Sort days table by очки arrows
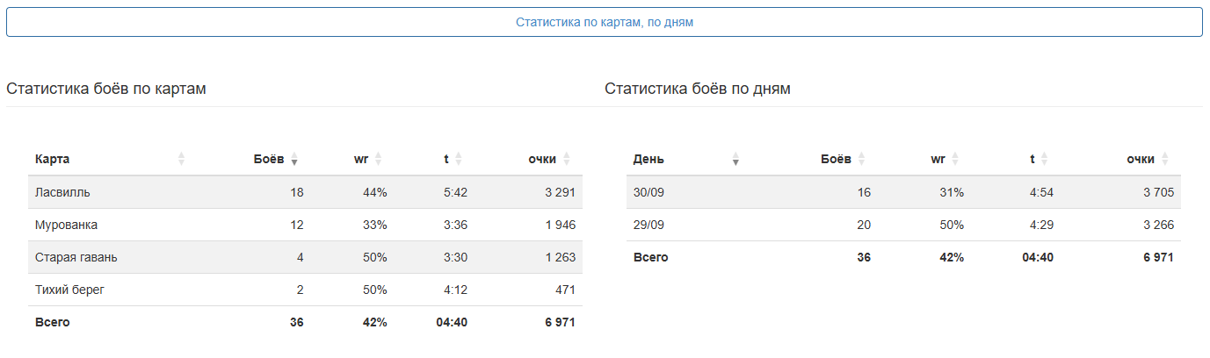Screen dimensions: 1210x358 (1165, 159)
